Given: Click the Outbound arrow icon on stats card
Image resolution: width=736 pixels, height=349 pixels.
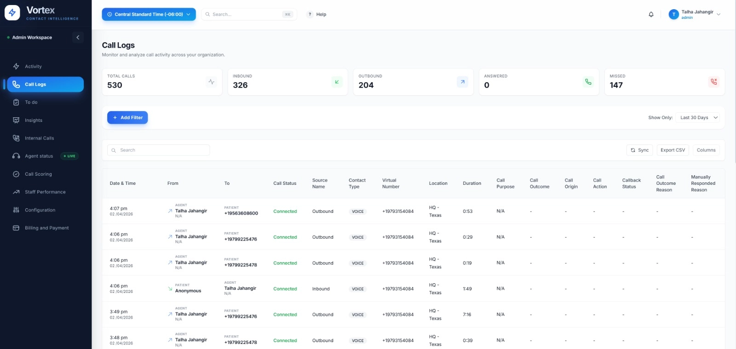Looking at the screenshot, I should [x=462, y=82].
